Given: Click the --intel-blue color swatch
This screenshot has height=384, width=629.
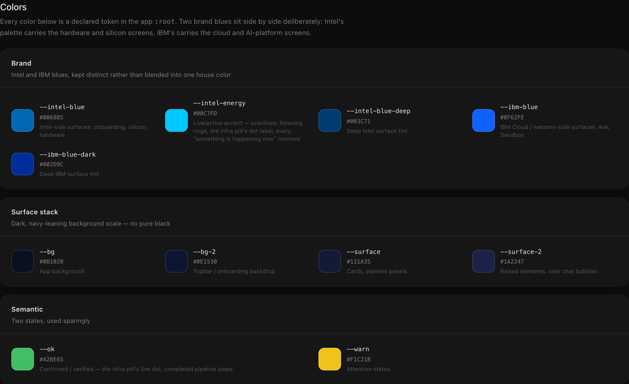Looking at the screenshot, I should 23,120.
